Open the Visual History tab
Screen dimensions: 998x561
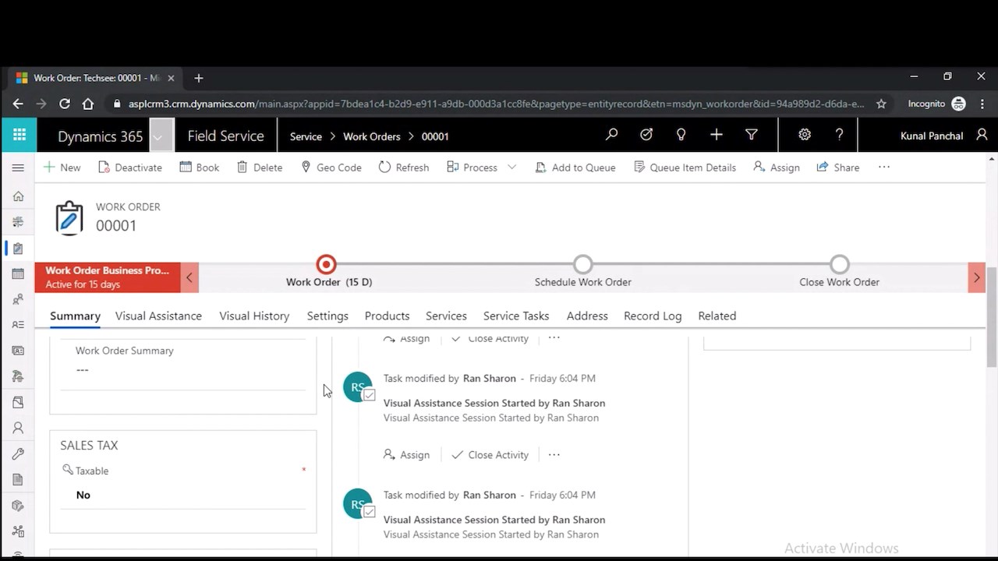[x=254, y=316]
